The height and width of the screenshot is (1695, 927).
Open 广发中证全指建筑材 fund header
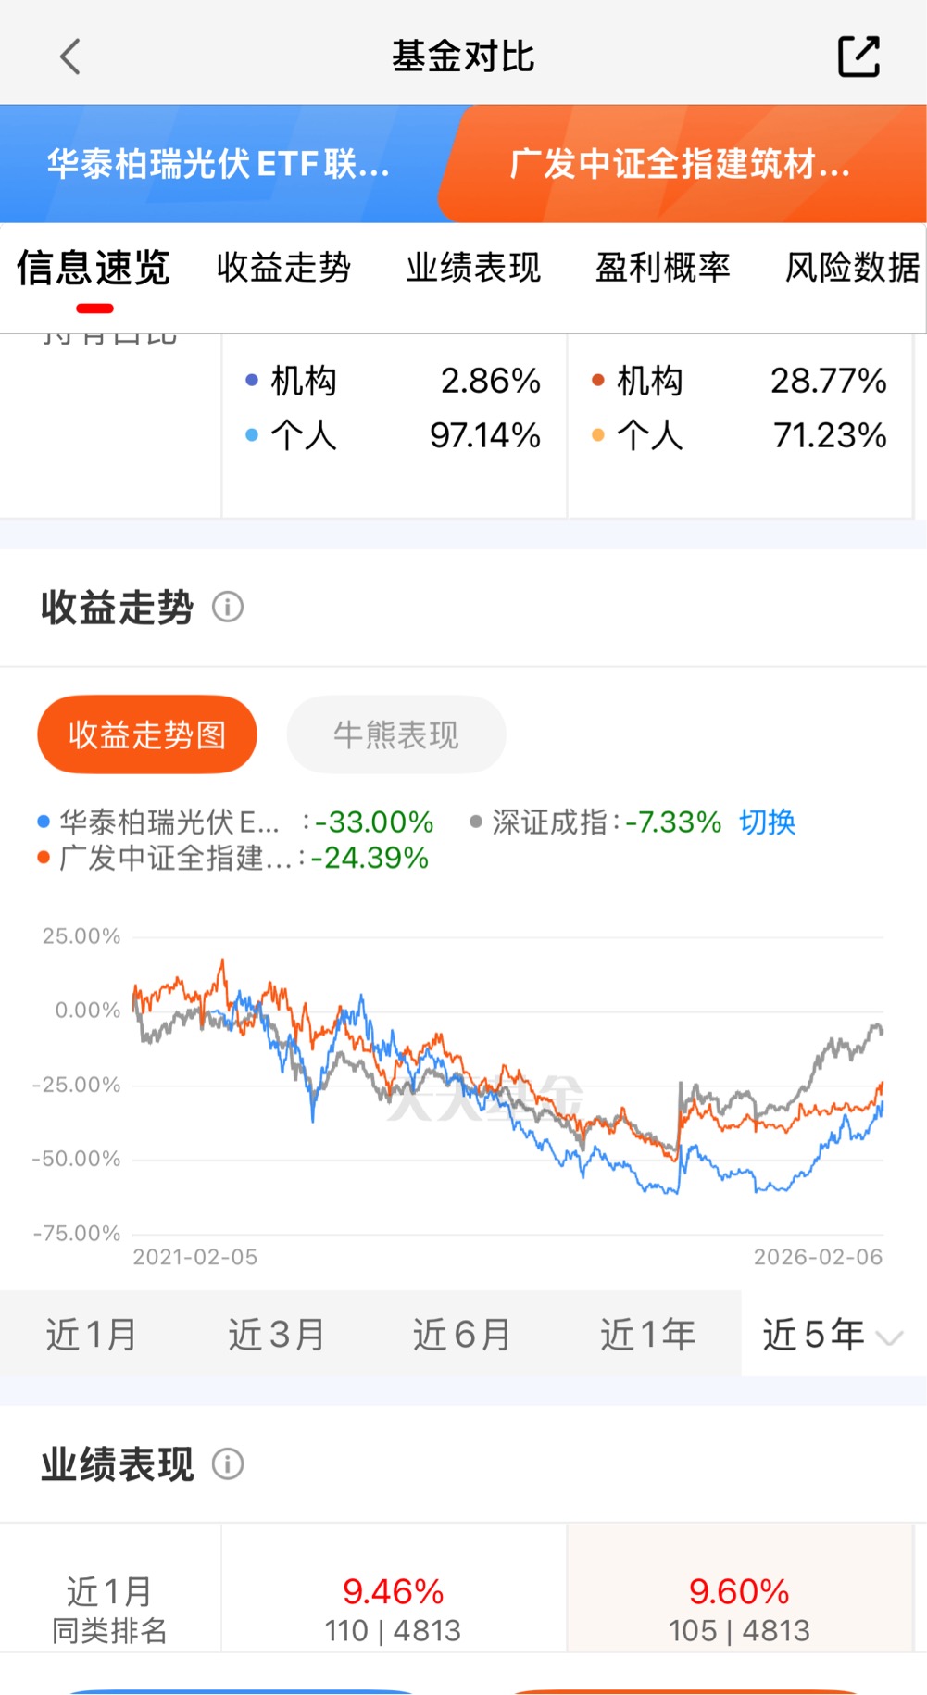(x=681, y=164)
